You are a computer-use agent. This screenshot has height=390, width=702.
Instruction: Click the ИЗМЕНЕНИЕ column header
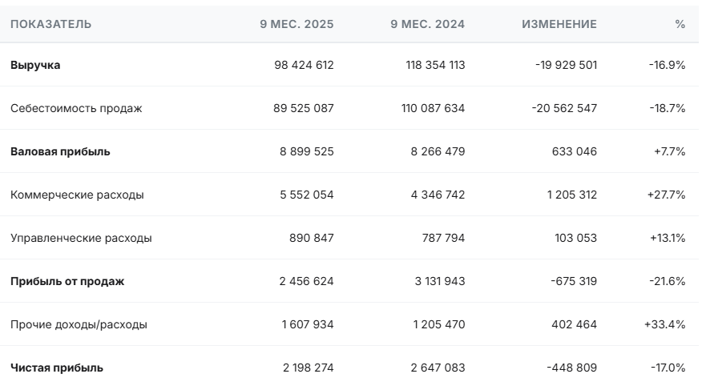pos(559,24)
